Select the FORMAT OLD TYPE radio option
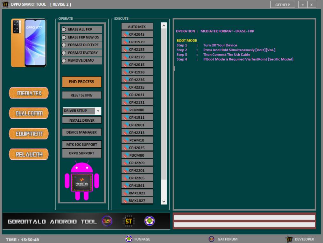 [x=64, y=45]
